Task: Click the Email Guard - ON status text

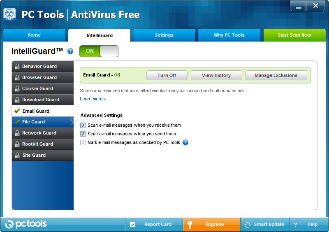Action: coord(102,75)
